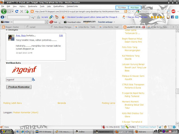
Task: Click the Alexa related links chain icon
Action: [x=51, y=17]
